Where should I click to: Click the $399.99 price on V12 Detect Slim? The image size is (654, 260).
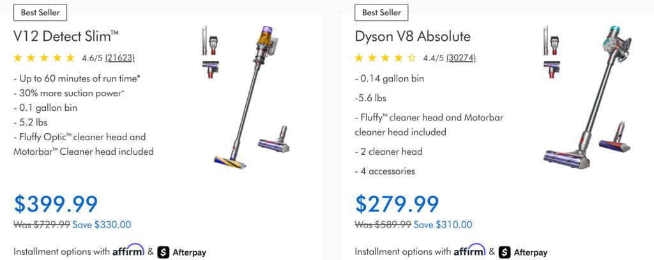56,204
